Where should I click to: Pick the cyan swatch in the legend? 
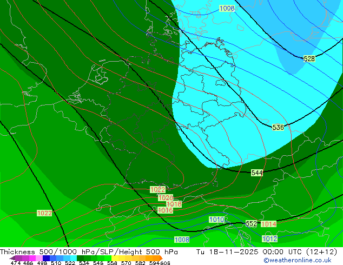coord(74,258)
